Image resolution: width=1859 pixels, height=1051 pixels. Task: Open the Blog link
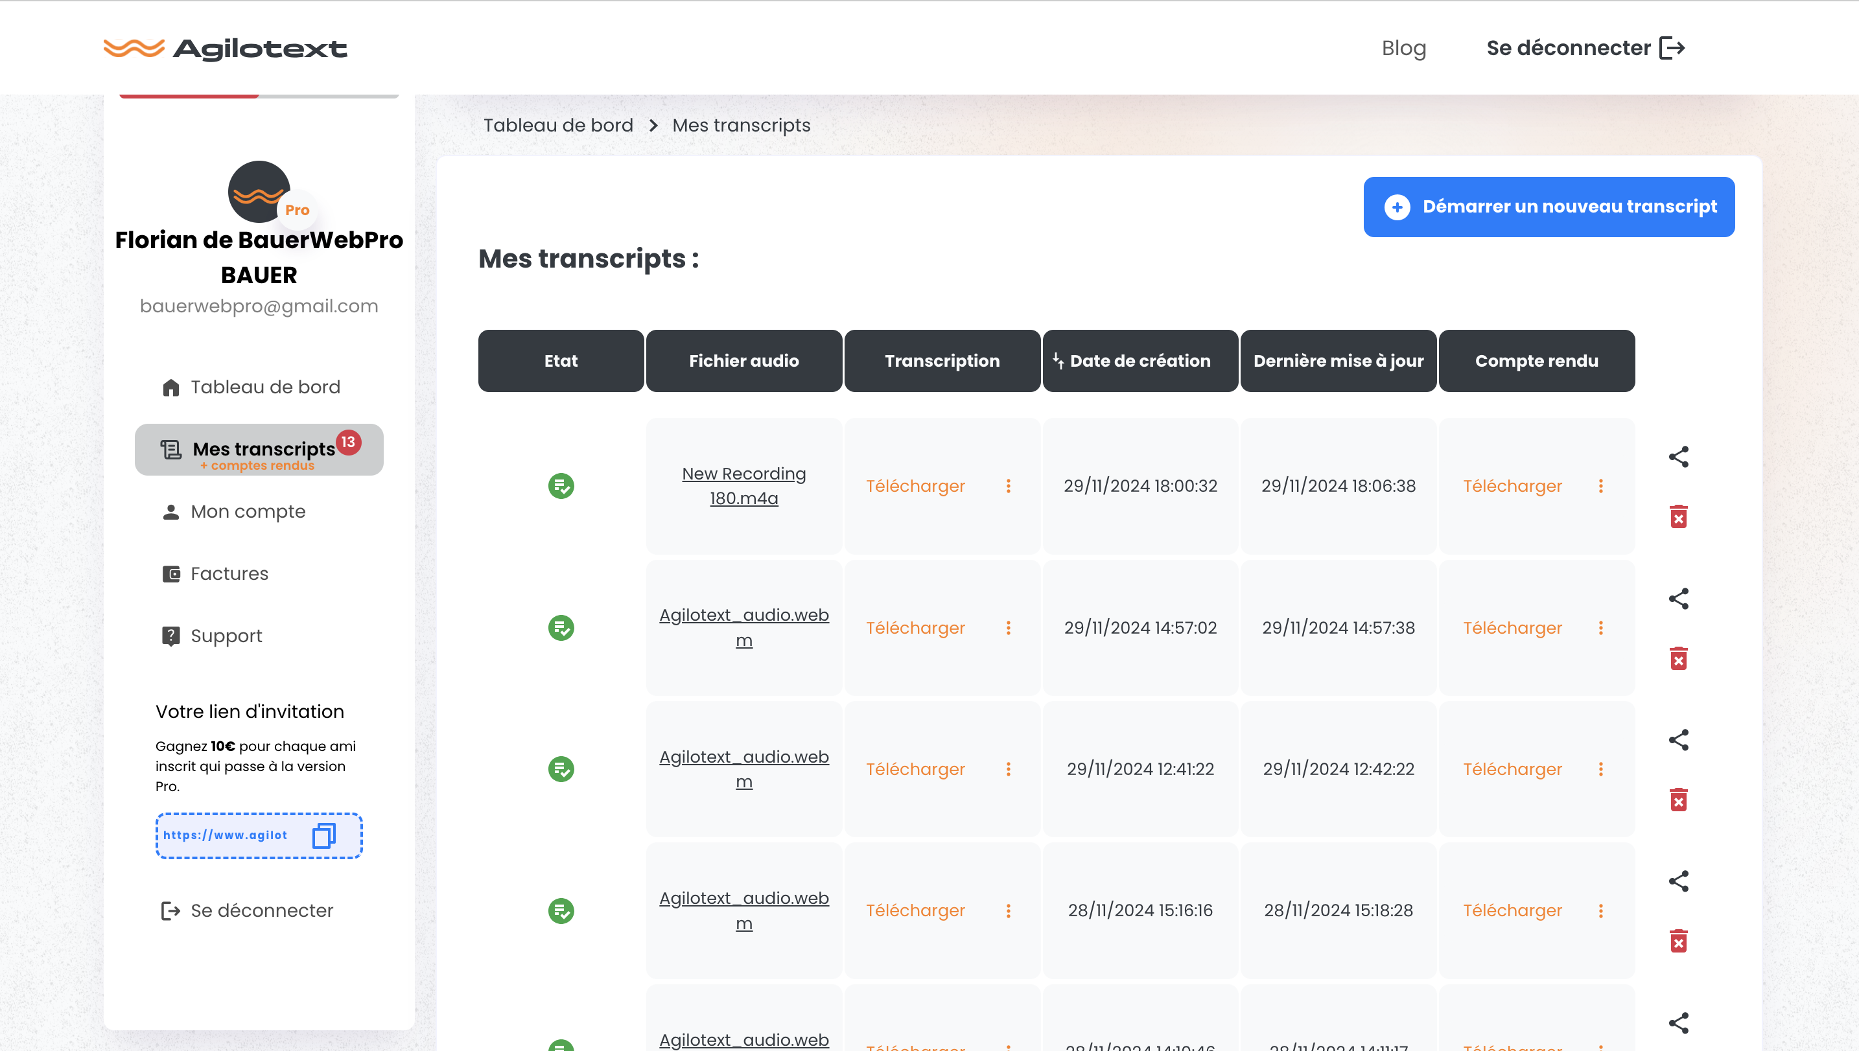click(x=1404, y=48)
